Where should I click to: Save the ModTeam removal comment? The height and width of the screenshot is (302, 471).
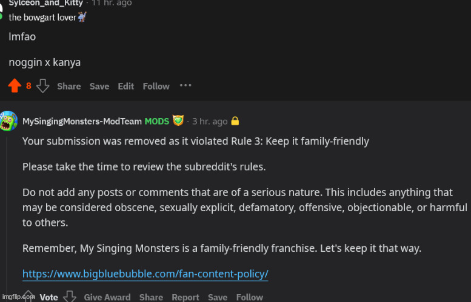[x=218, y=297]
